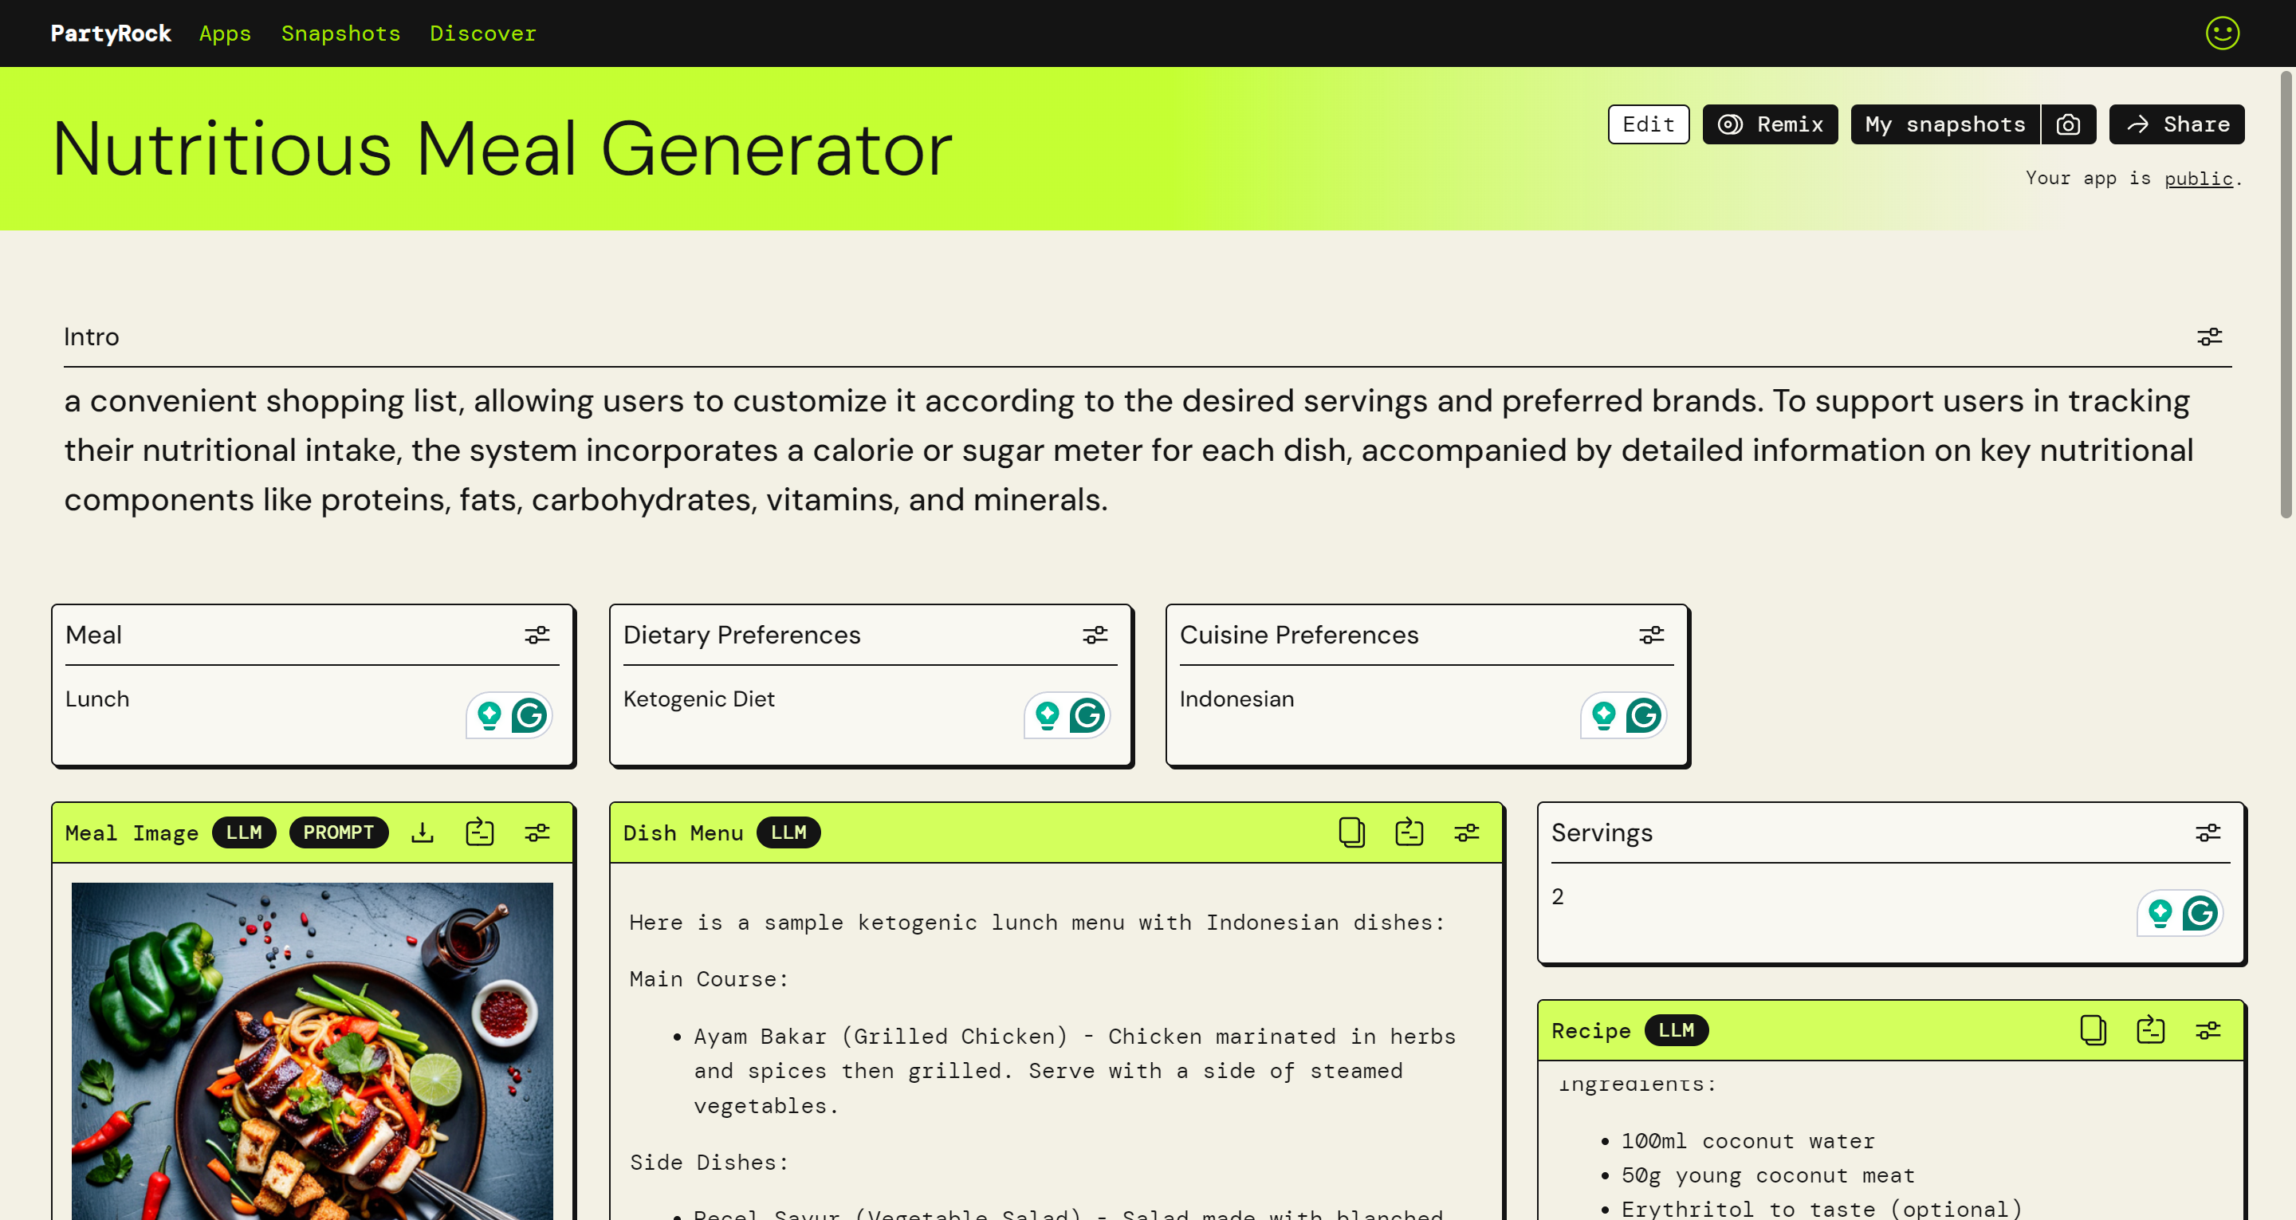The height and width of the screenshot is (1220, 2296).
Task: Open the Snapshots menu item
Action: click(x=340, y=33)
